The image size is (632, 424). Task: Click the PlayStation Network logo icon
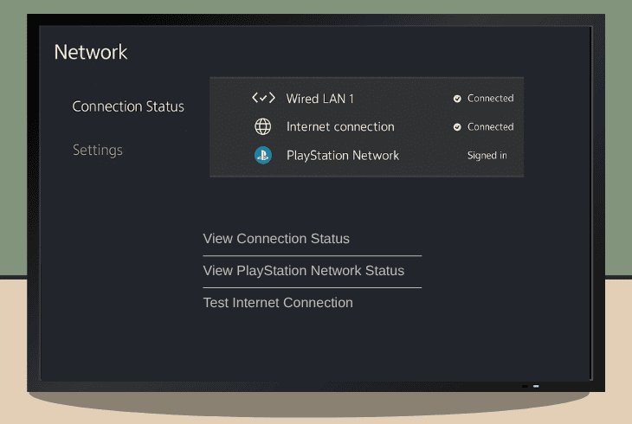tap(263, 155)
